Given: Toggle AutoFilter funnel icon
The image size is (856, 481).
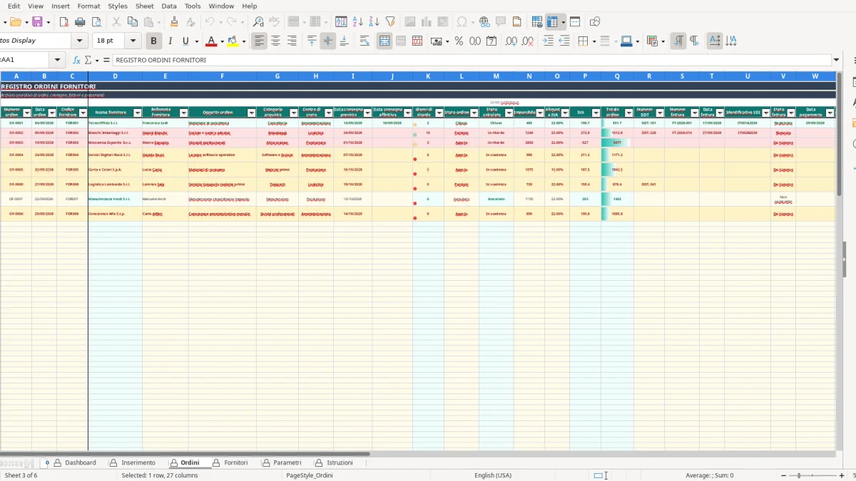Looking at the screenshot, I should tap(390, 22).
